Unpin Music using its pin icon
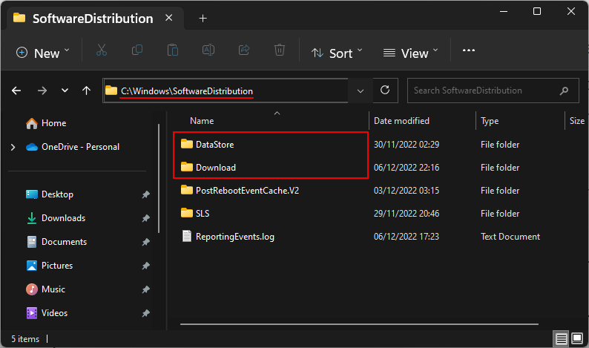Viewport: 589px width, 348px height. pos(145,289)
